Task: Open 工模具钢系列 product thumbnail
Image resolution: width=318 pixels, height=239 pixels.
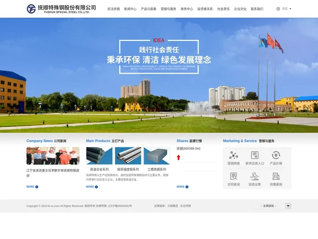Action: [157, 156]
